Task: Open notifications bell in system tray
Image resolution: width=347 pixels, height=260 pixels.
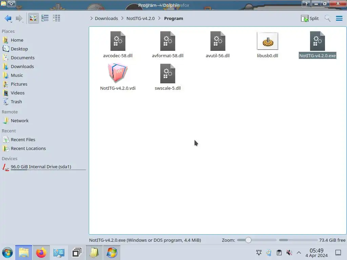Action: pyautogui.click(x=259, y=253)
